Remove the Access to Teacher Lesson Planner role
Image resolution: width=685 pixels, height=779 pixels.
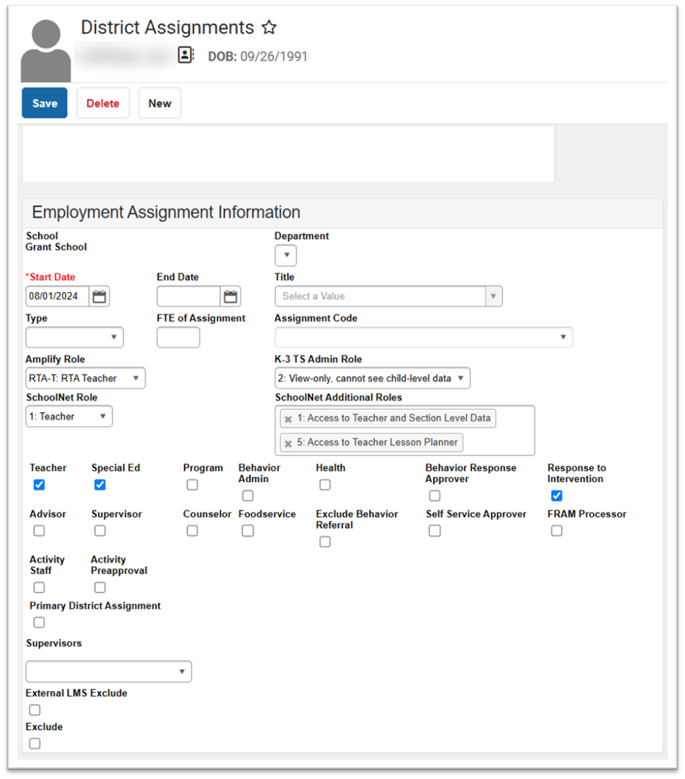coord(288,443)
